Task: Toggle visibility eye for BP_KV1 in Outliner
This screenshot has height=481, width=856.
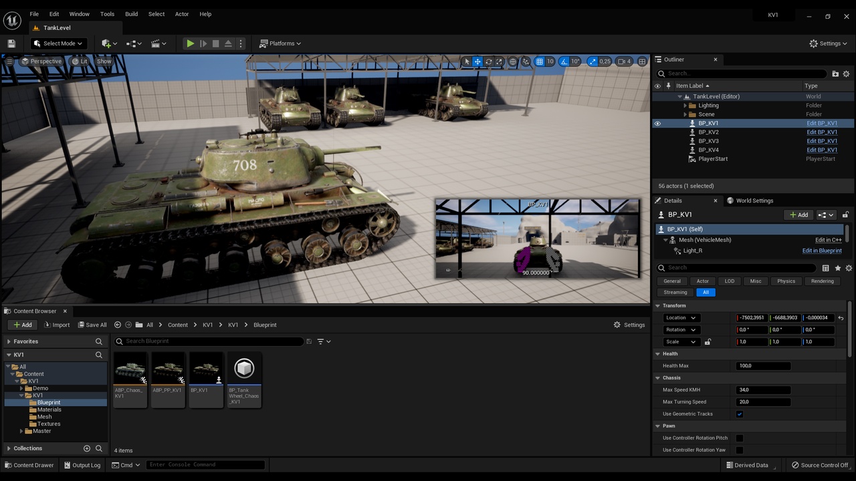Action: pos(657,124)
